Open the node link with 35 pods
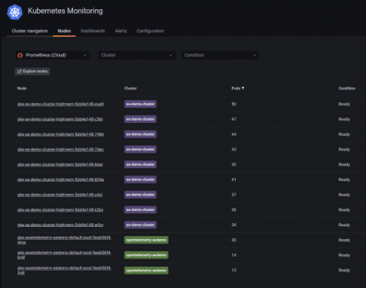Image resolution: width=366 pixels, height=288 pixels. point(60,210)
